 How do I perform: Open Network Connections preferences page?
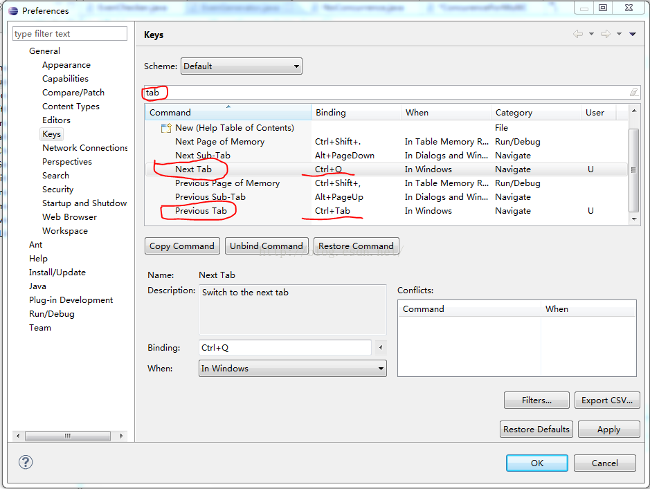tap(85, 148)
